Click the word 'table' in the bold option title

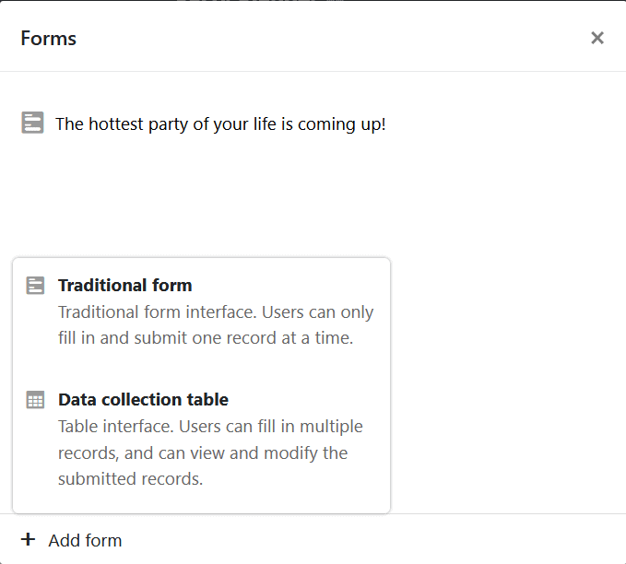pos(207,400)
